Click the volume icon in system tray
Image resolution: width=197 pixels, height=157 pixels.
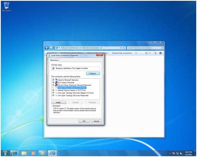pos(181,153)
